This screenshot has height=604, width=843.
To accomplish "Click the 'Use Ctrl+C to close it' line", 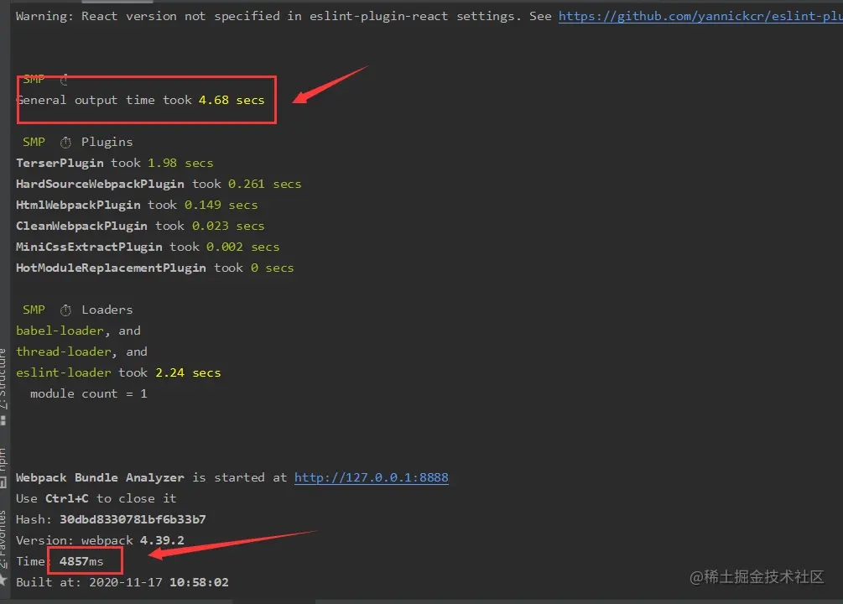I will click(96, 498).
